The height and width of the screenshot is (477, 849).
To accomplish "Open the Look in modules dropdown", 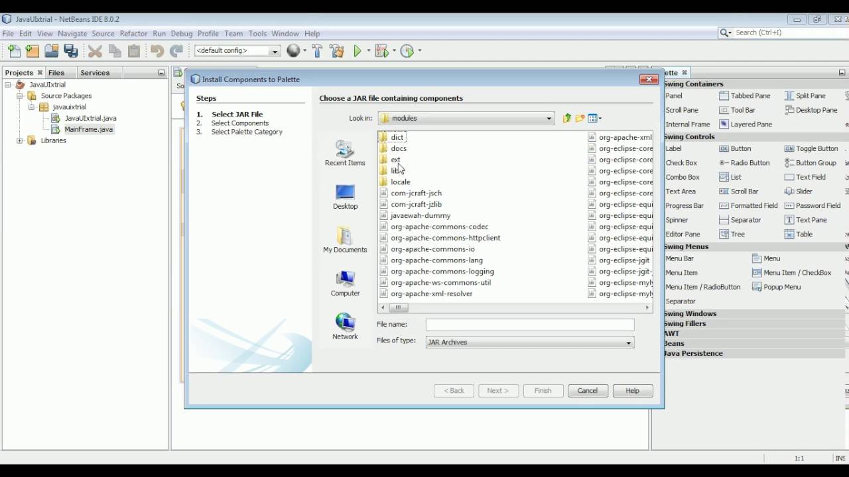I will pyautogui.click(x=549, y=119).
